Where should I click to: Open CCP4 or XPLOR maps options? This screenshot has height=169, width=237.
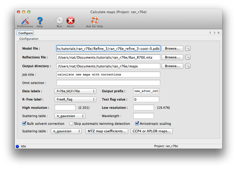coord(151,131)
